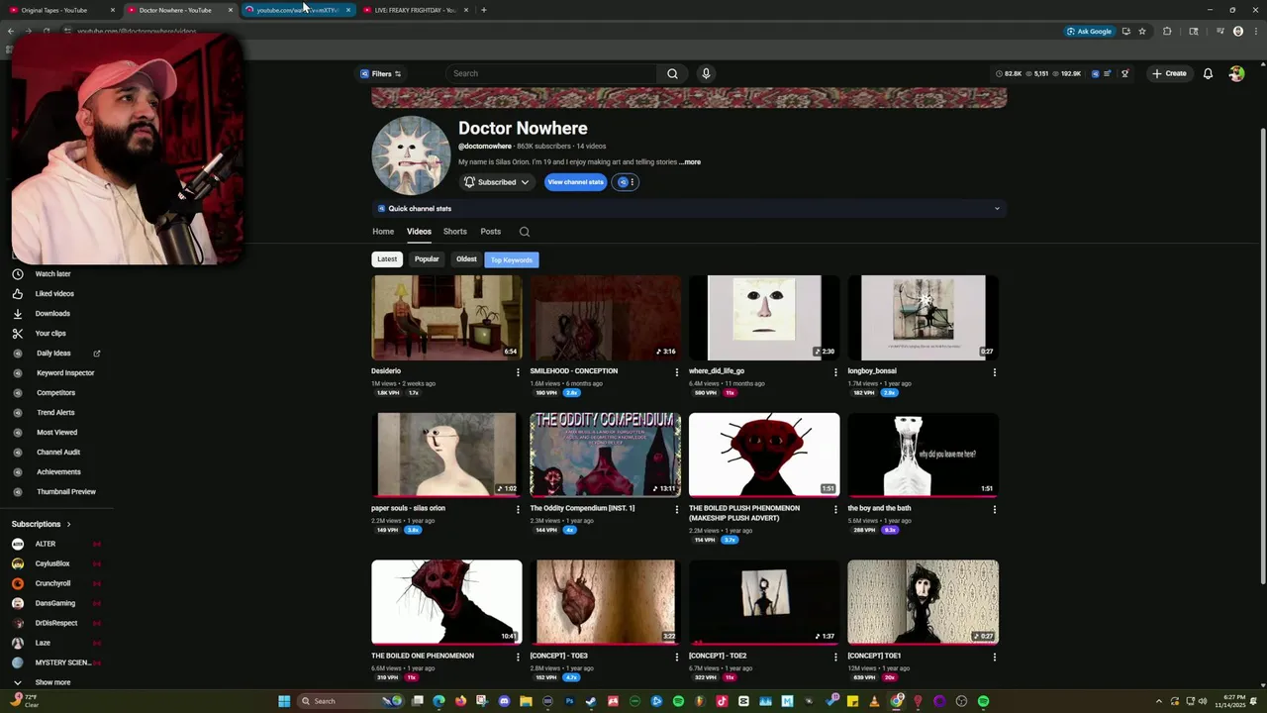
Task: Open vidIQ options beside View channel stats
Action: point(626,182)
